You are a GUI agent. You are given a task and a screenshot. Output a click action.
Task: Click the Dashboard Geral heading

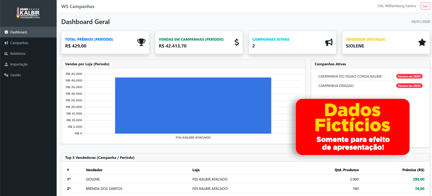86,22
